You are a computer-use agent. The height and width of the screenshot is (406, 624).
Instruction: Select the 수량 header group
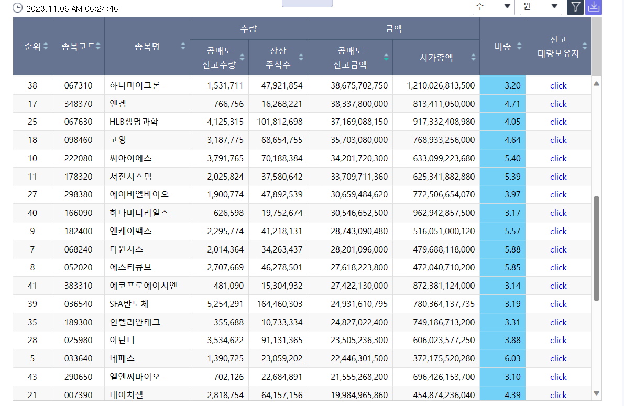pyautogui.click(x=249, y=29)
